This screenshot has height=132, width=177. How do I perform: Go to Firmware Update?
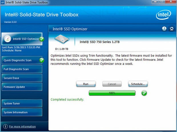[22, 87]
